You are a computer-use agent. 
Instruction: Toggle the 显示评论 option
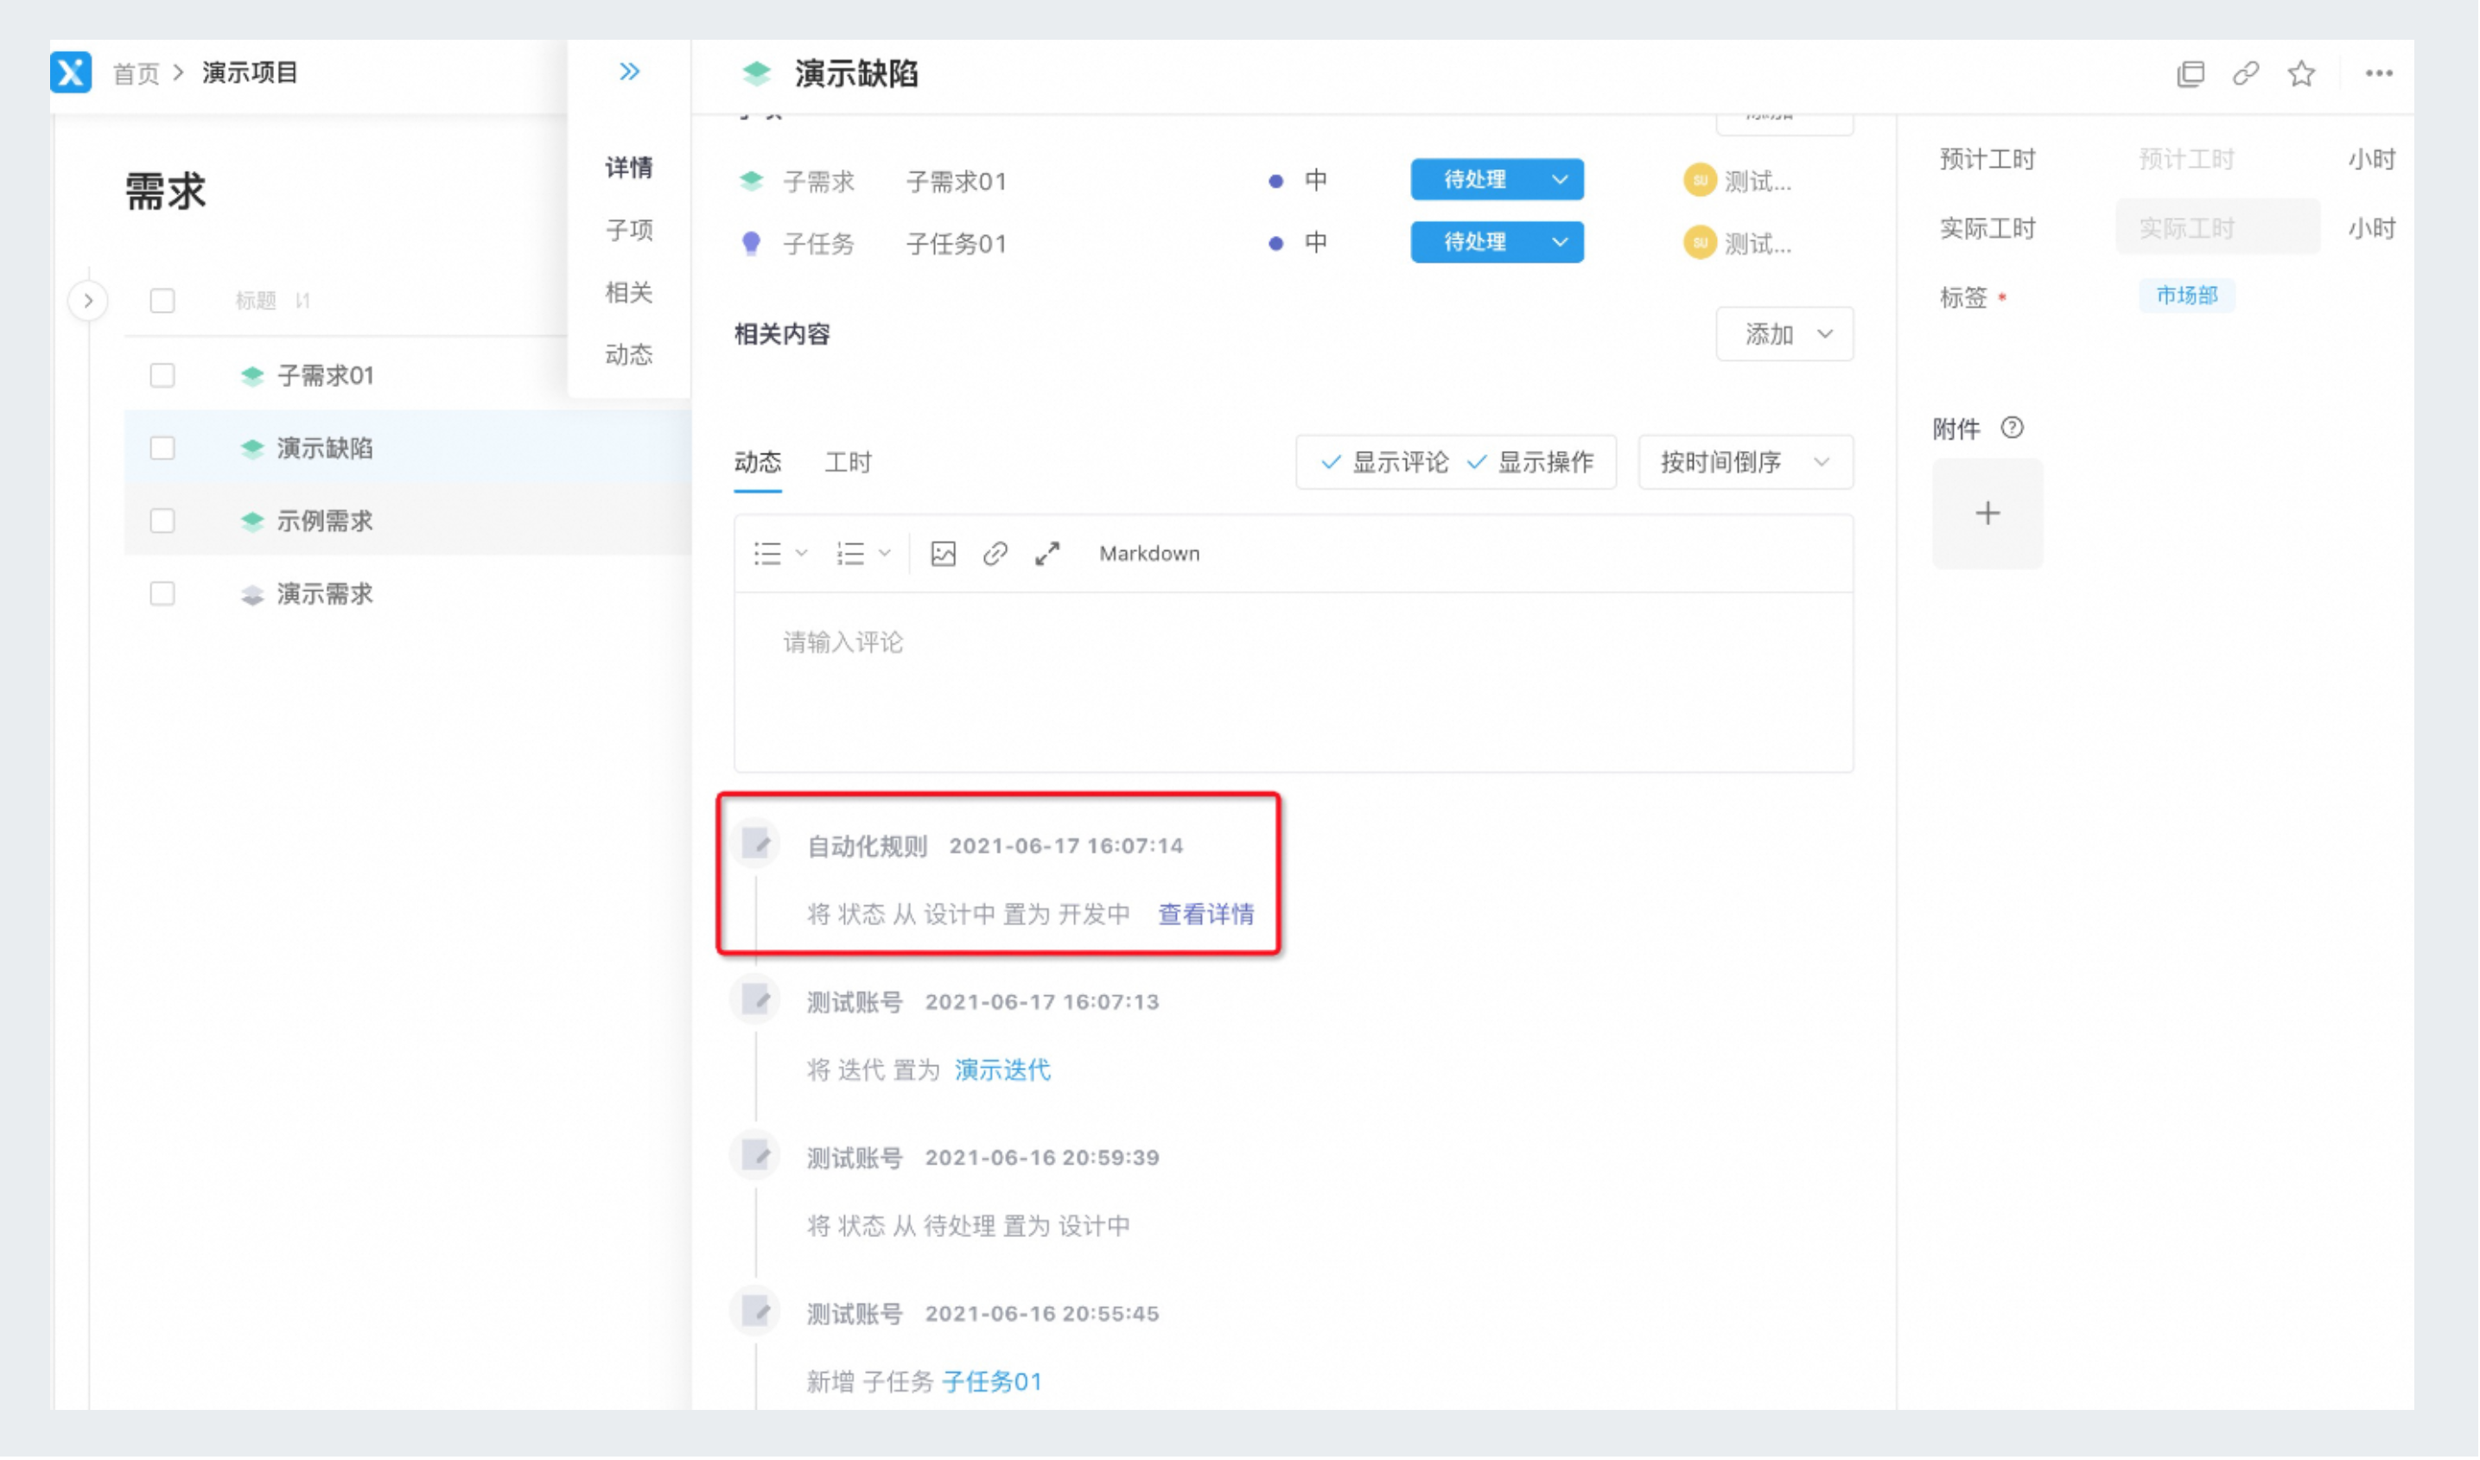click(1386, 462)
